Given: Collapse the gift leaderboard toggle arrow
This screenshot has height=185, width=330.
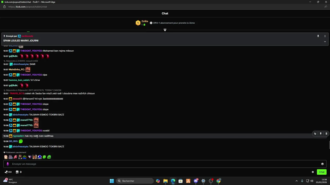Looking at the screenshot, I should point(165,30).
